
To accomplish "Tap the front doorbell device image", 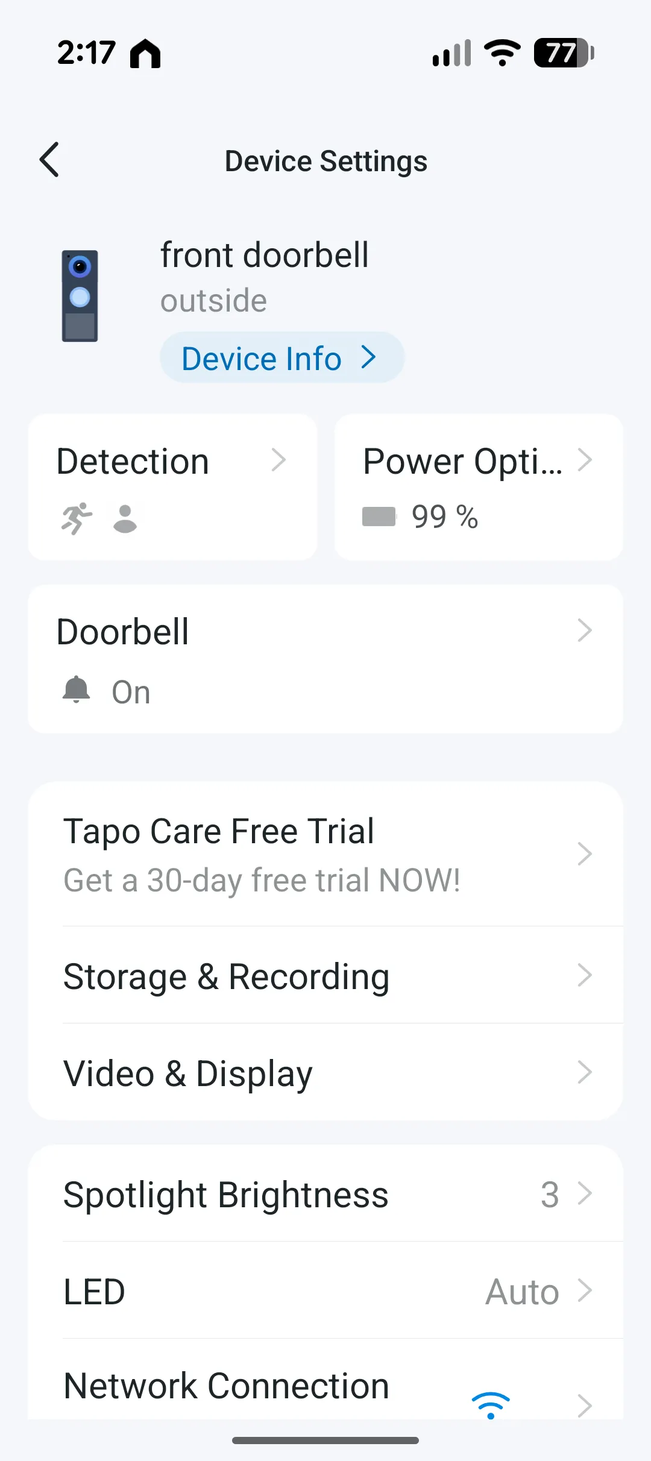I will point(80,296).
